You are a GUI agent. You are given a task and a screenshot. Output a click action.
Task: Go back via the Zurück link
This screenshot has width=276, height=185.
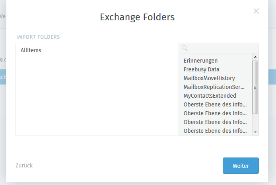coord(24,165)
